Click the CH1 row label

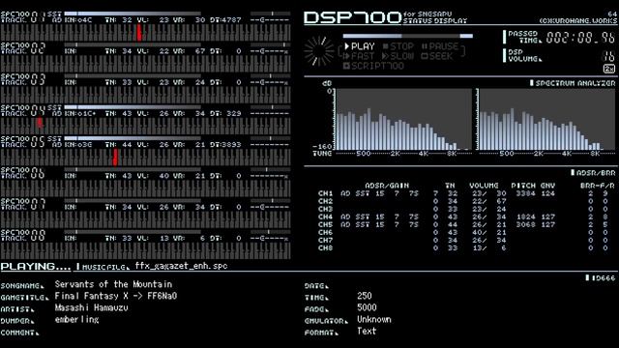[x=325, y=193]
